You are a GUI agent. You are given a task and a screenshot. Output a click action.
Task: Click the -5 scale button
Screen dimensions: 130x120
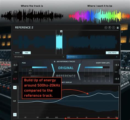pyautogui.click(x=15, y=115)
